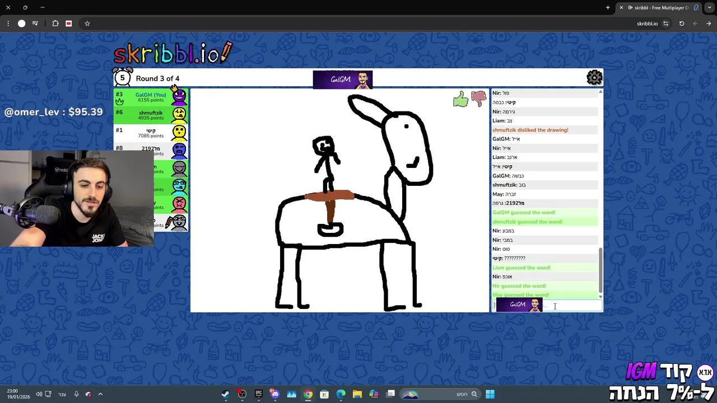Open Microsoft Edge from the taskbar
The image size is (717, 403).
click(x=341, y=394)
